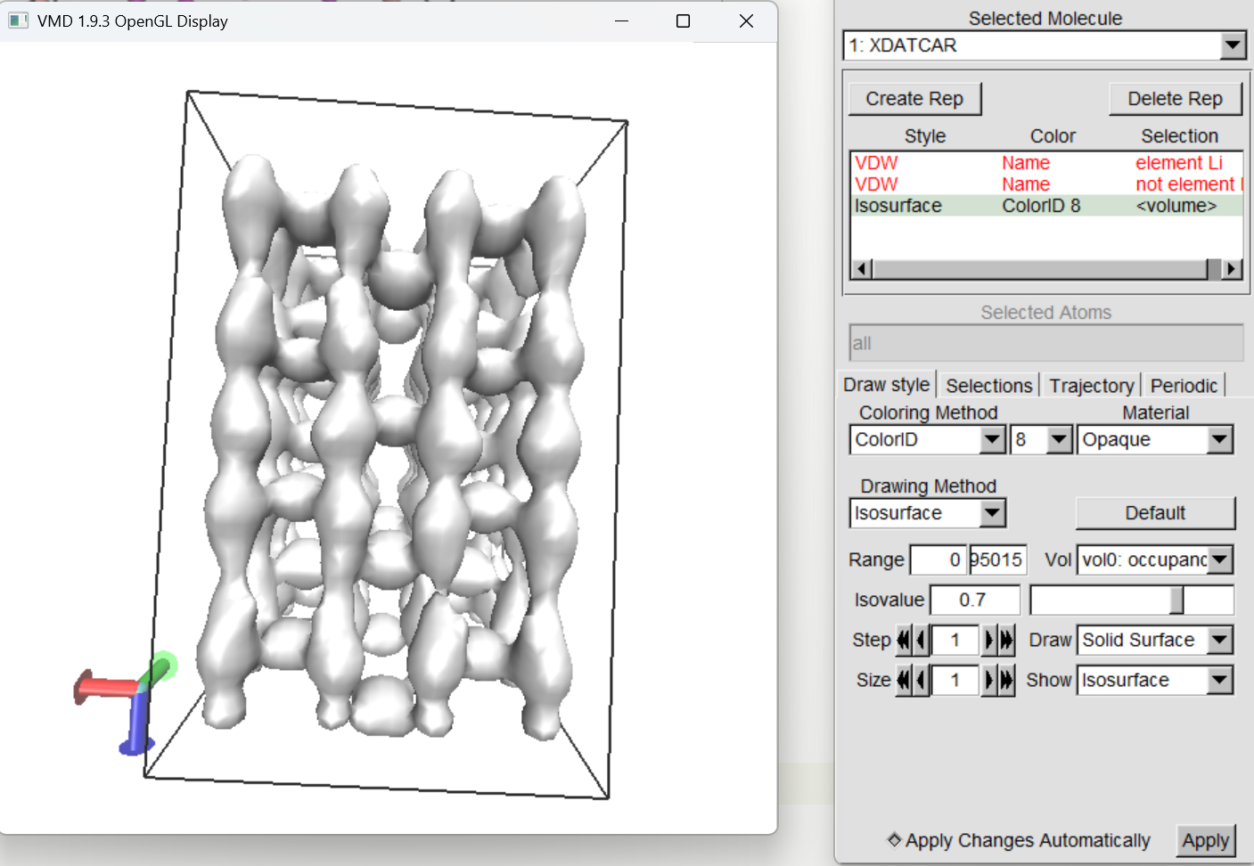This screenshot has height=866, width=1254.
Task: Click the representation list's right scroll arrow
Action: click(x=1232, y=268)
